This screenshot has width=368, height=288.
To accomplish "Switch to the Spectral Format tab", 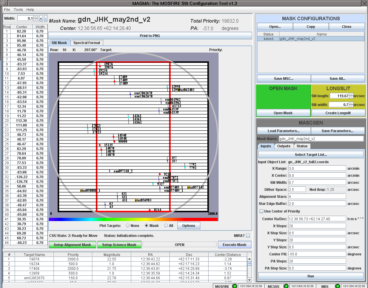I will point(87,43).
